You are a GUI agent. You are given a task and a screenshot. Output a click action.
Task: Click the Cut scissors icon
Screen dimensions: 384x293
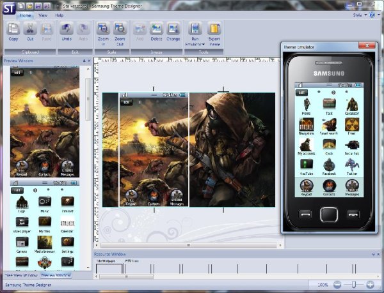30,29
